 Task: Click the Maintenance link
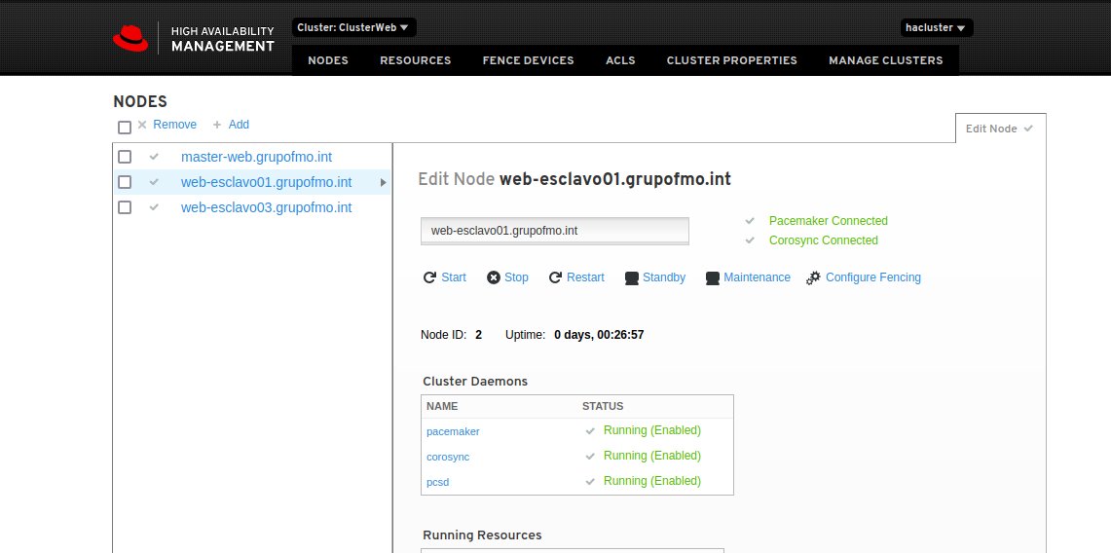coord(757,277)
